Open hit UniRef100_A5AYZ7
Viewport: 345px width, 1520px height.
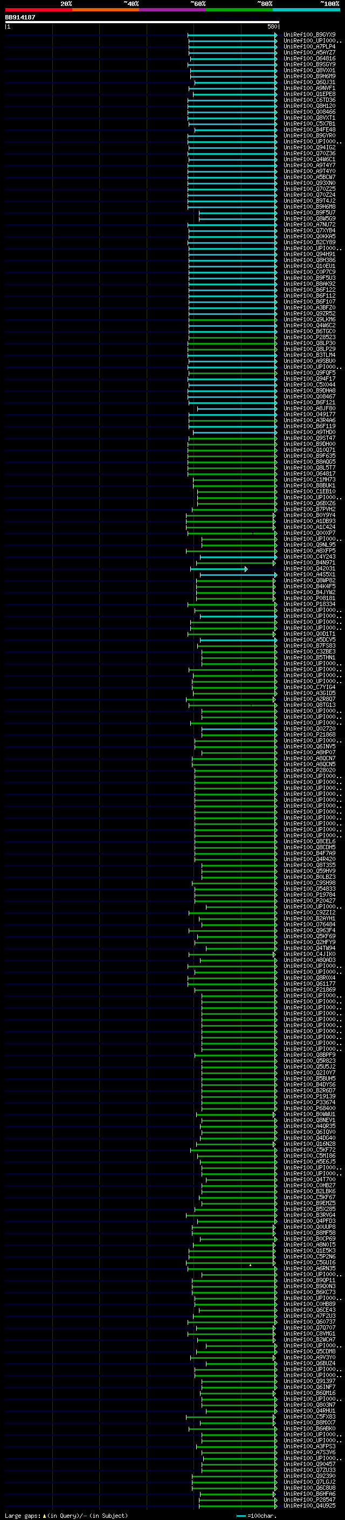309,52
